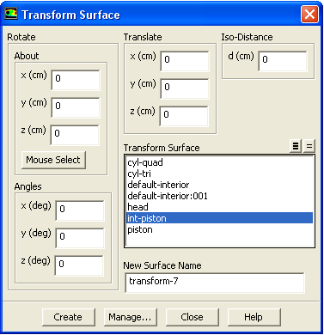Click the New Surface Name field

pyautogui.click(x=215, y=283)
